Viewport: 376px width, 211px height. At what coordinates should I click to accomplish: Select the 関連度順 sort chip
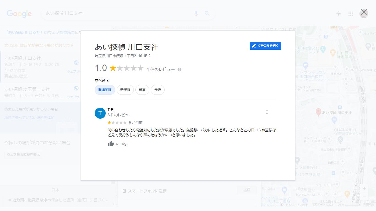tap(105, 90)
